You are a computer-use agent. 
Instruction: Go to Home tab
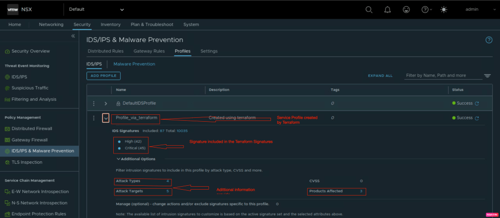15,24
